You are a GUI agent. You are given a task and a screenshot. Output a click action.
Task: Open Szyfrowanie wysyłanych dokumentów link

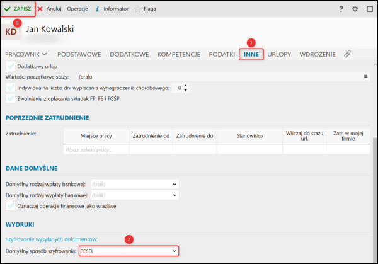(52, 239)
